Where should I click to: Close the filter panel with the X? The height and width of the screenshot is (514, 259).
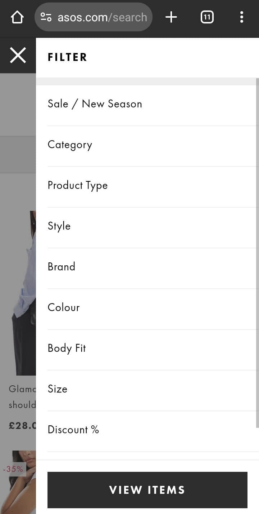point(18,55)
